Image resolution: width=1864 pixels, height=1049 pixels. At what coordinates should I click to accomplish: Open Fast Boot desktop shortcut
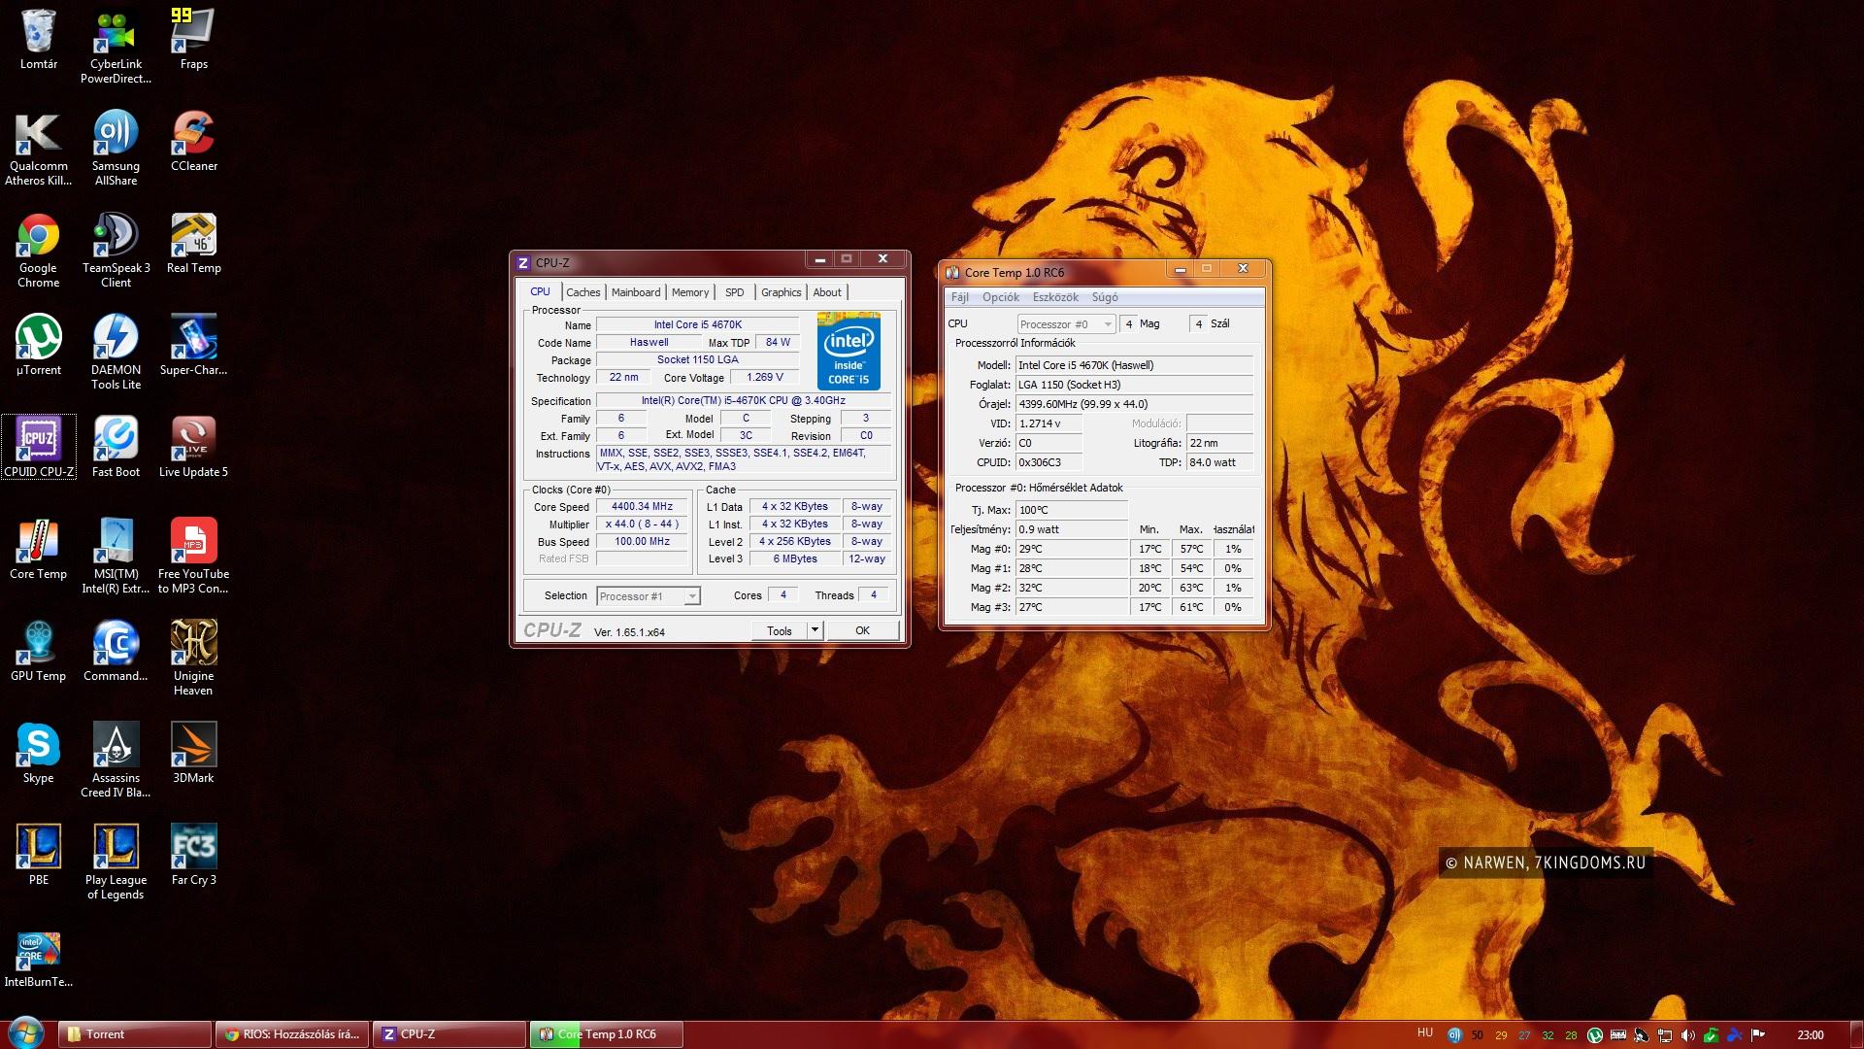coord(116,449)
